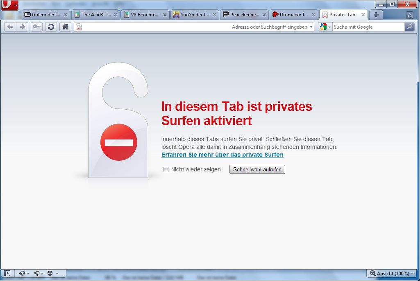Check the Nicht wieder anzeigen checkbox
The image size is (420, 281).
point(166,169)
